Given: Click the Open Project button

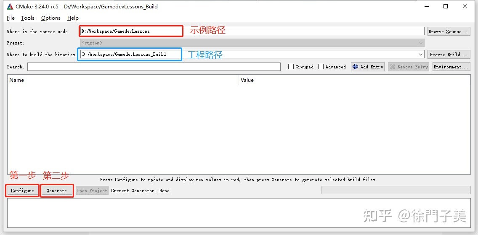Looking at the screenshot, I should [x=92, y=191].
